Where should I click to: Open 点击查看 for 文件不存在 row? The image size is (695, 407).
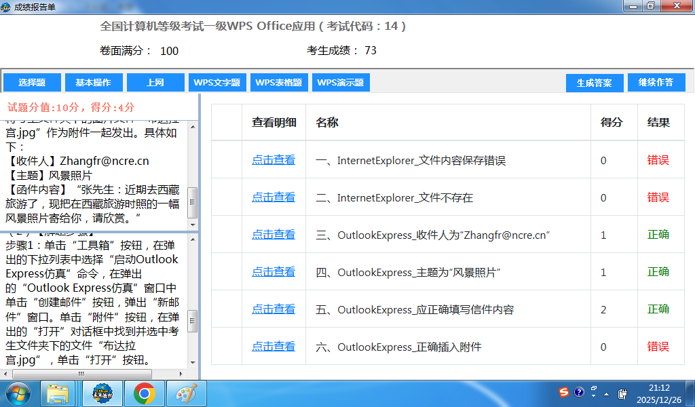pyautogui.click(x=274, y=197)
